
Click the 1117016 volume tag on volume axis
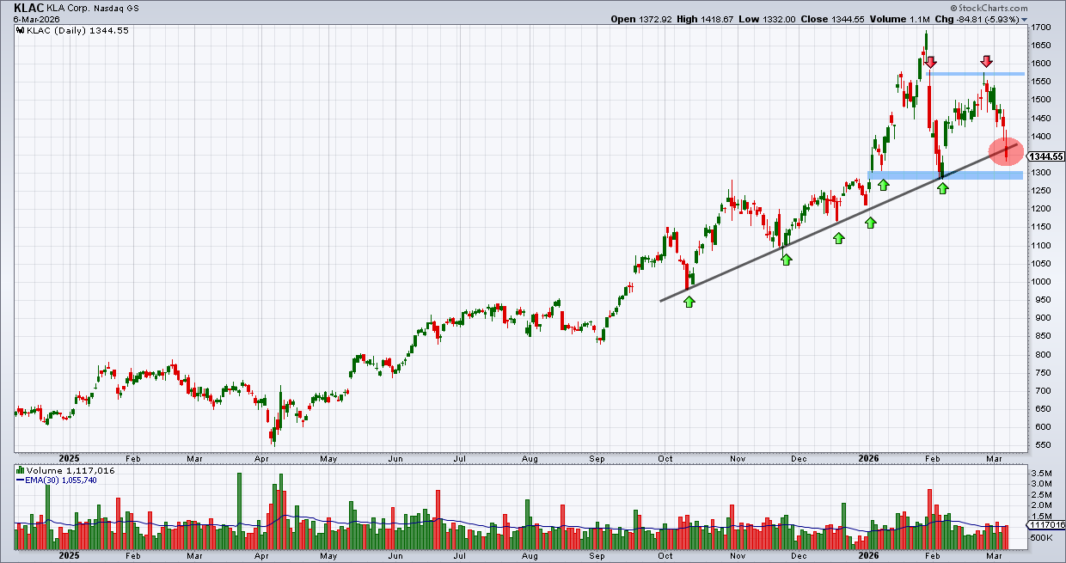tap(1045, 524)
